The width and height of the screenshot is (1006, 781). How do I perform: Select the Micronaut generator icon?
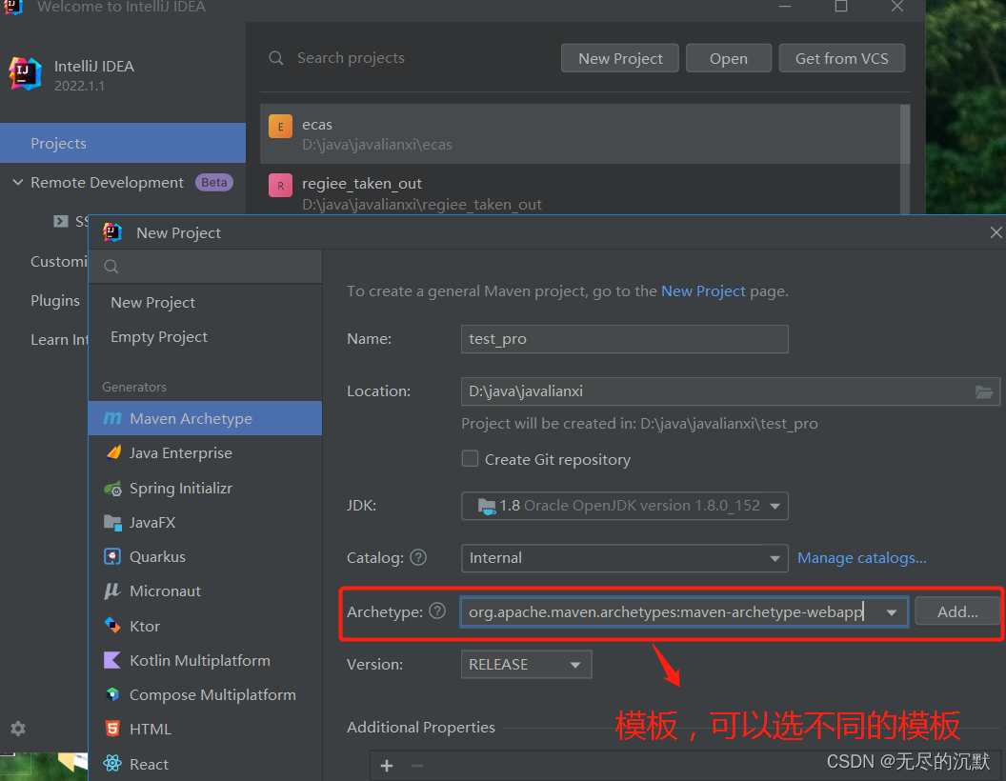(x=113, y=591)
